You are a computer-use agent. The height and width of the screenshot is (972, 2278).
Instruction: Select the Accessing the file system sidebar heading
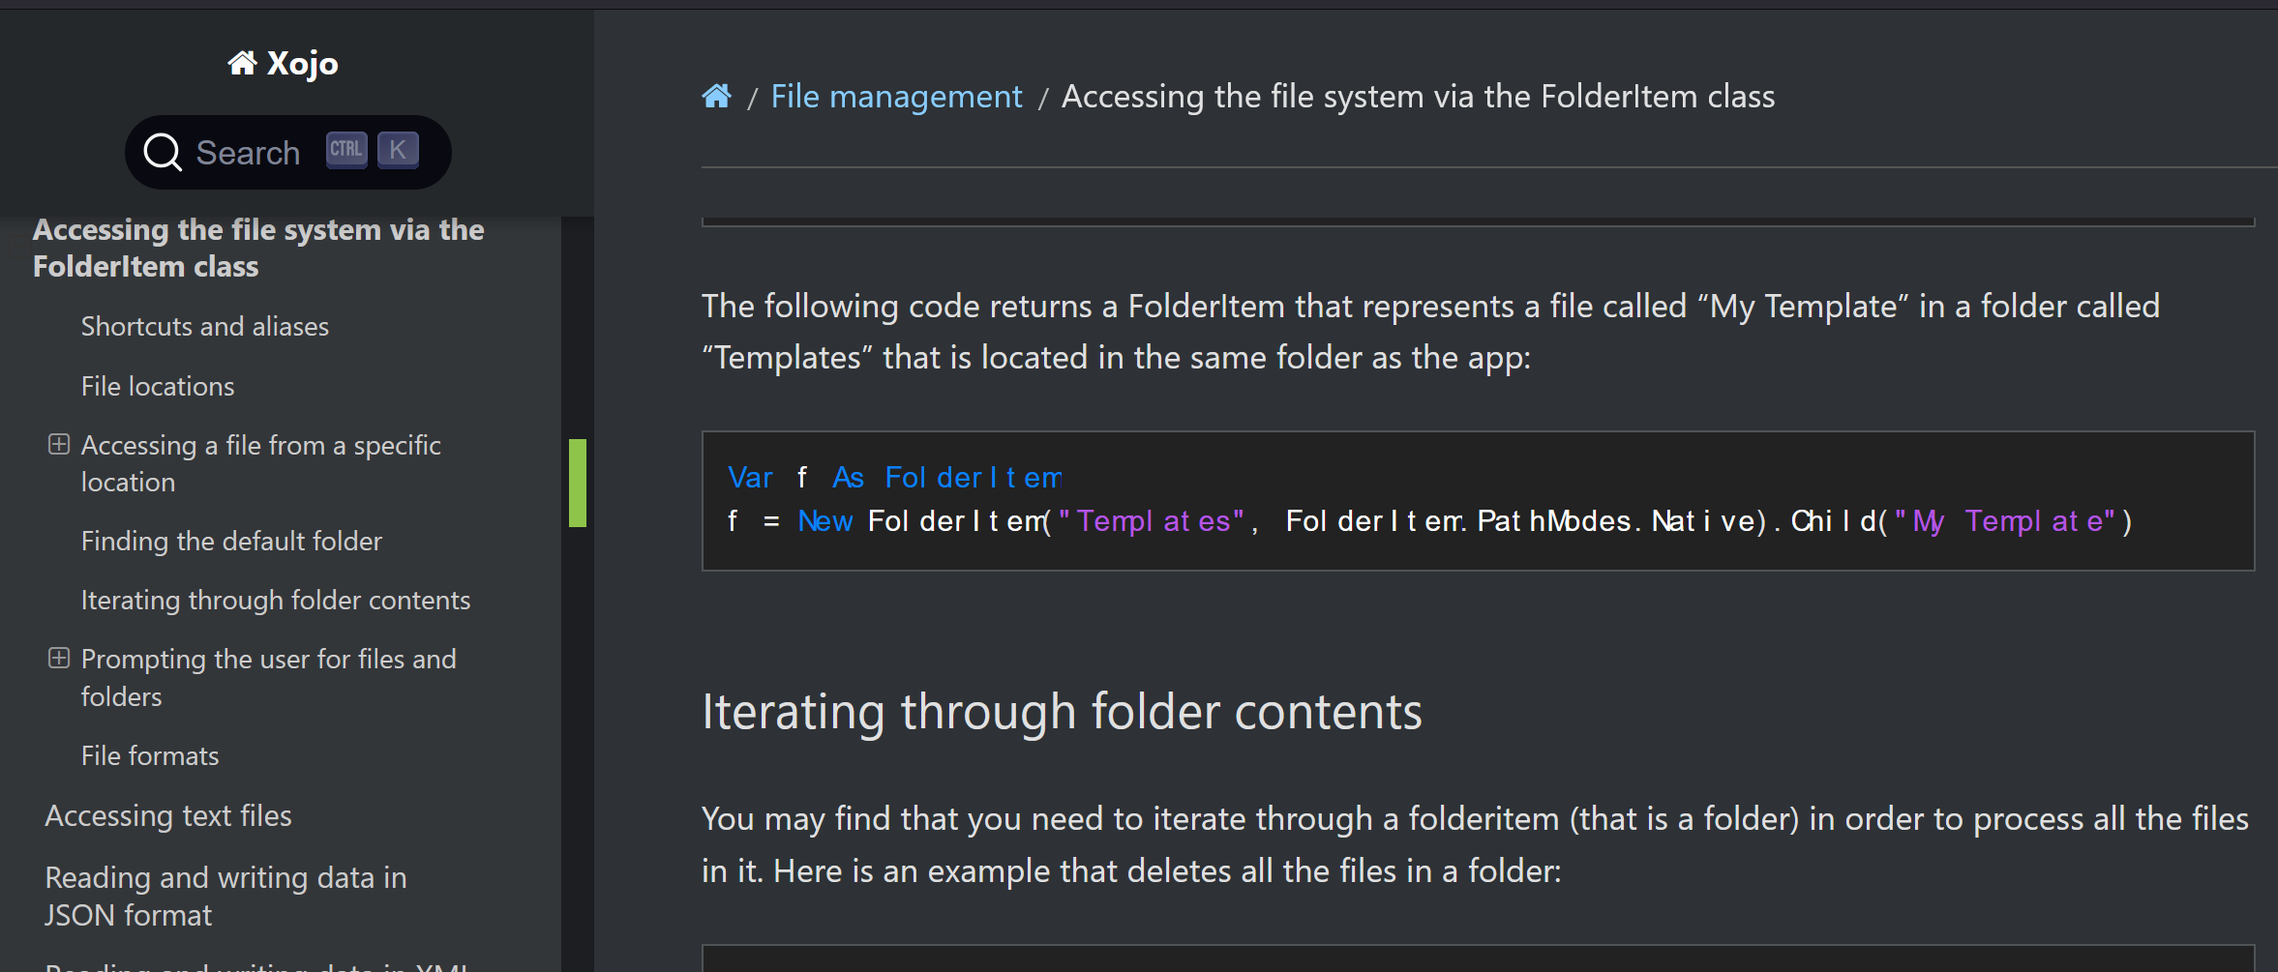[x=258, y=248]
